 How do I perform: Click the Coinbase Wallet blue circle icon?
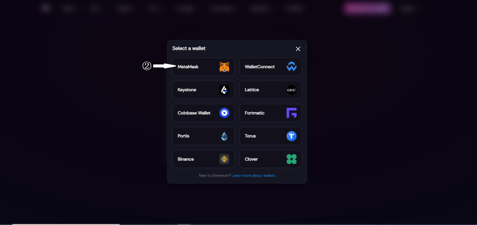pyautogui.click(x=224, y=113)
